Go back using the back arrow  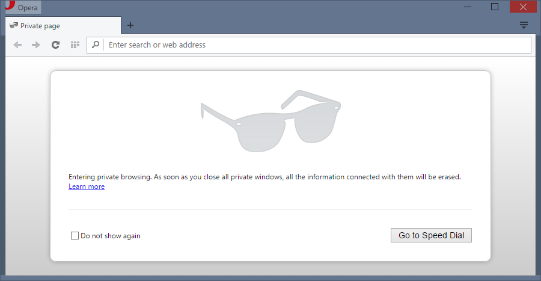point(17,45)
